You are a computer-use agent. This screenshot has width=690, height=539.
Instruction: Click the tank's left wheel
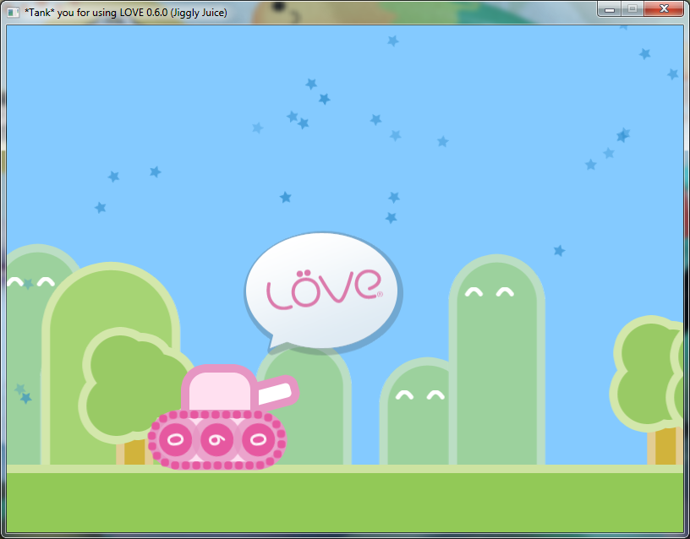click(x=176, y=439)
